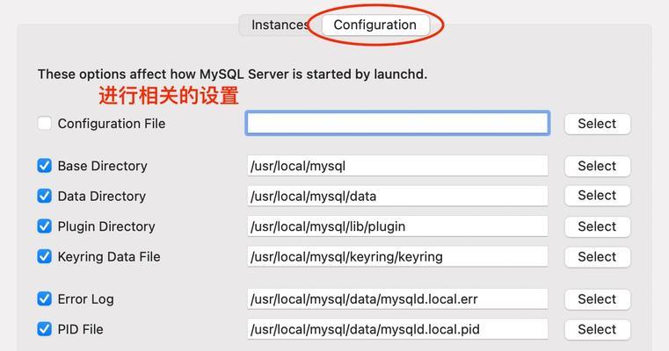The width and height of the screenshot is (669, 351).
Task: Click the Error Log label
Action: point(86,299)
